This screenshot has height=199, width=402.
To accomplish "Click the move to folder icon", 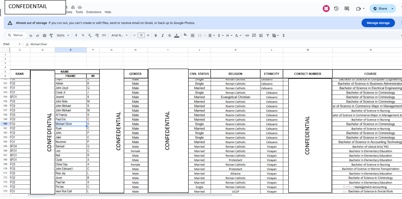I will pyautogui.click(x=73, y=7).
